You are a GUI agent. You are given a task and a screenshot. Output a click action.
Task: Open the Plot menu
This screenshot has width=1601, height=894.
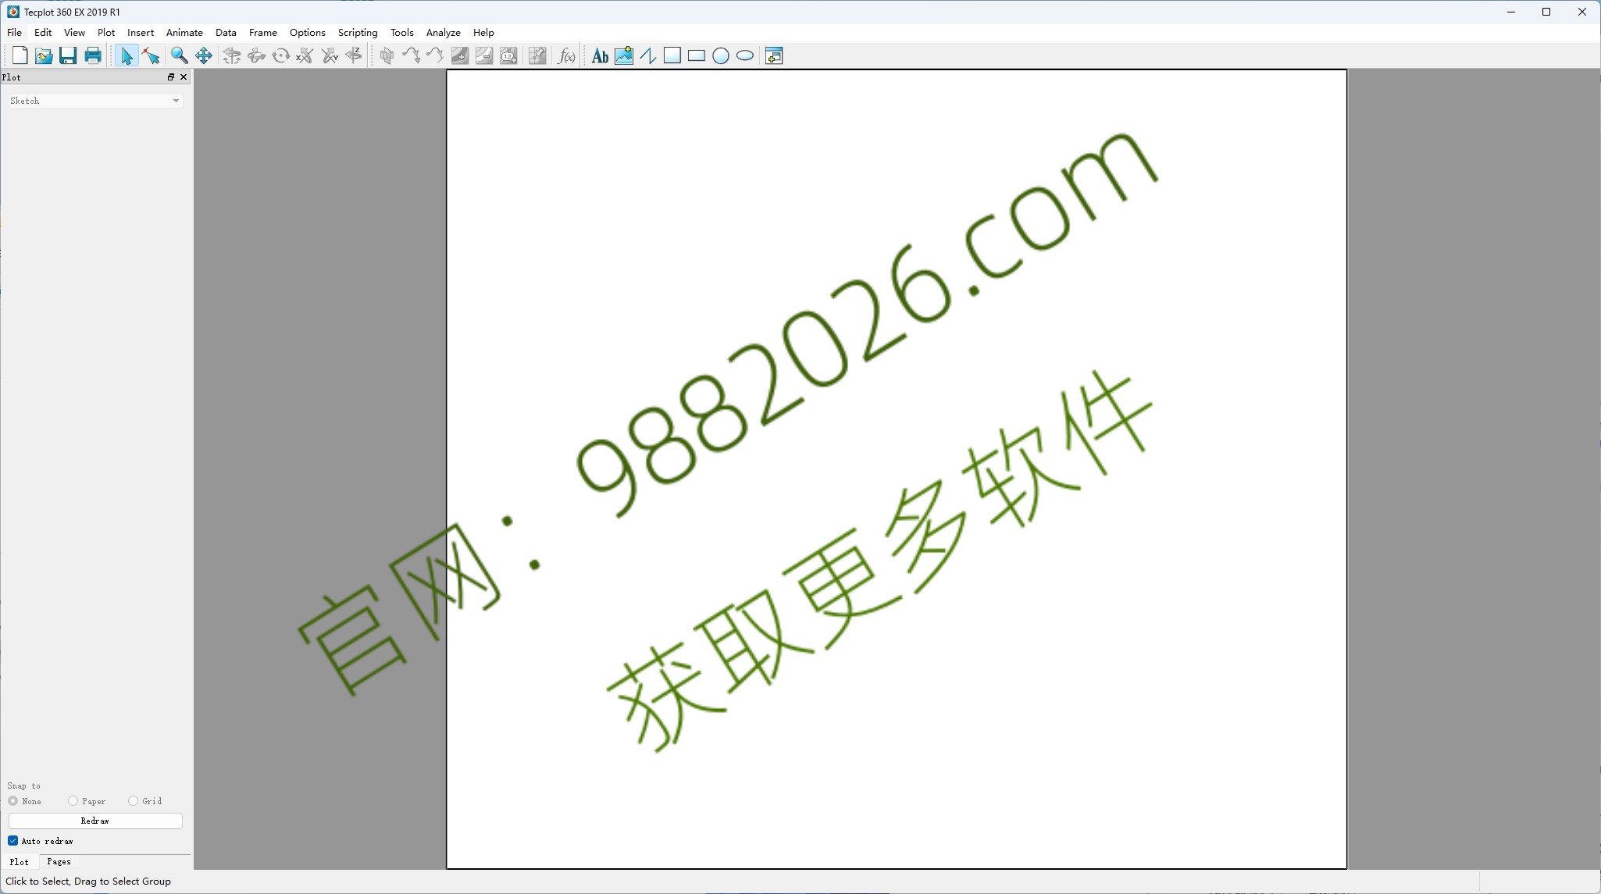pos(106,32)
